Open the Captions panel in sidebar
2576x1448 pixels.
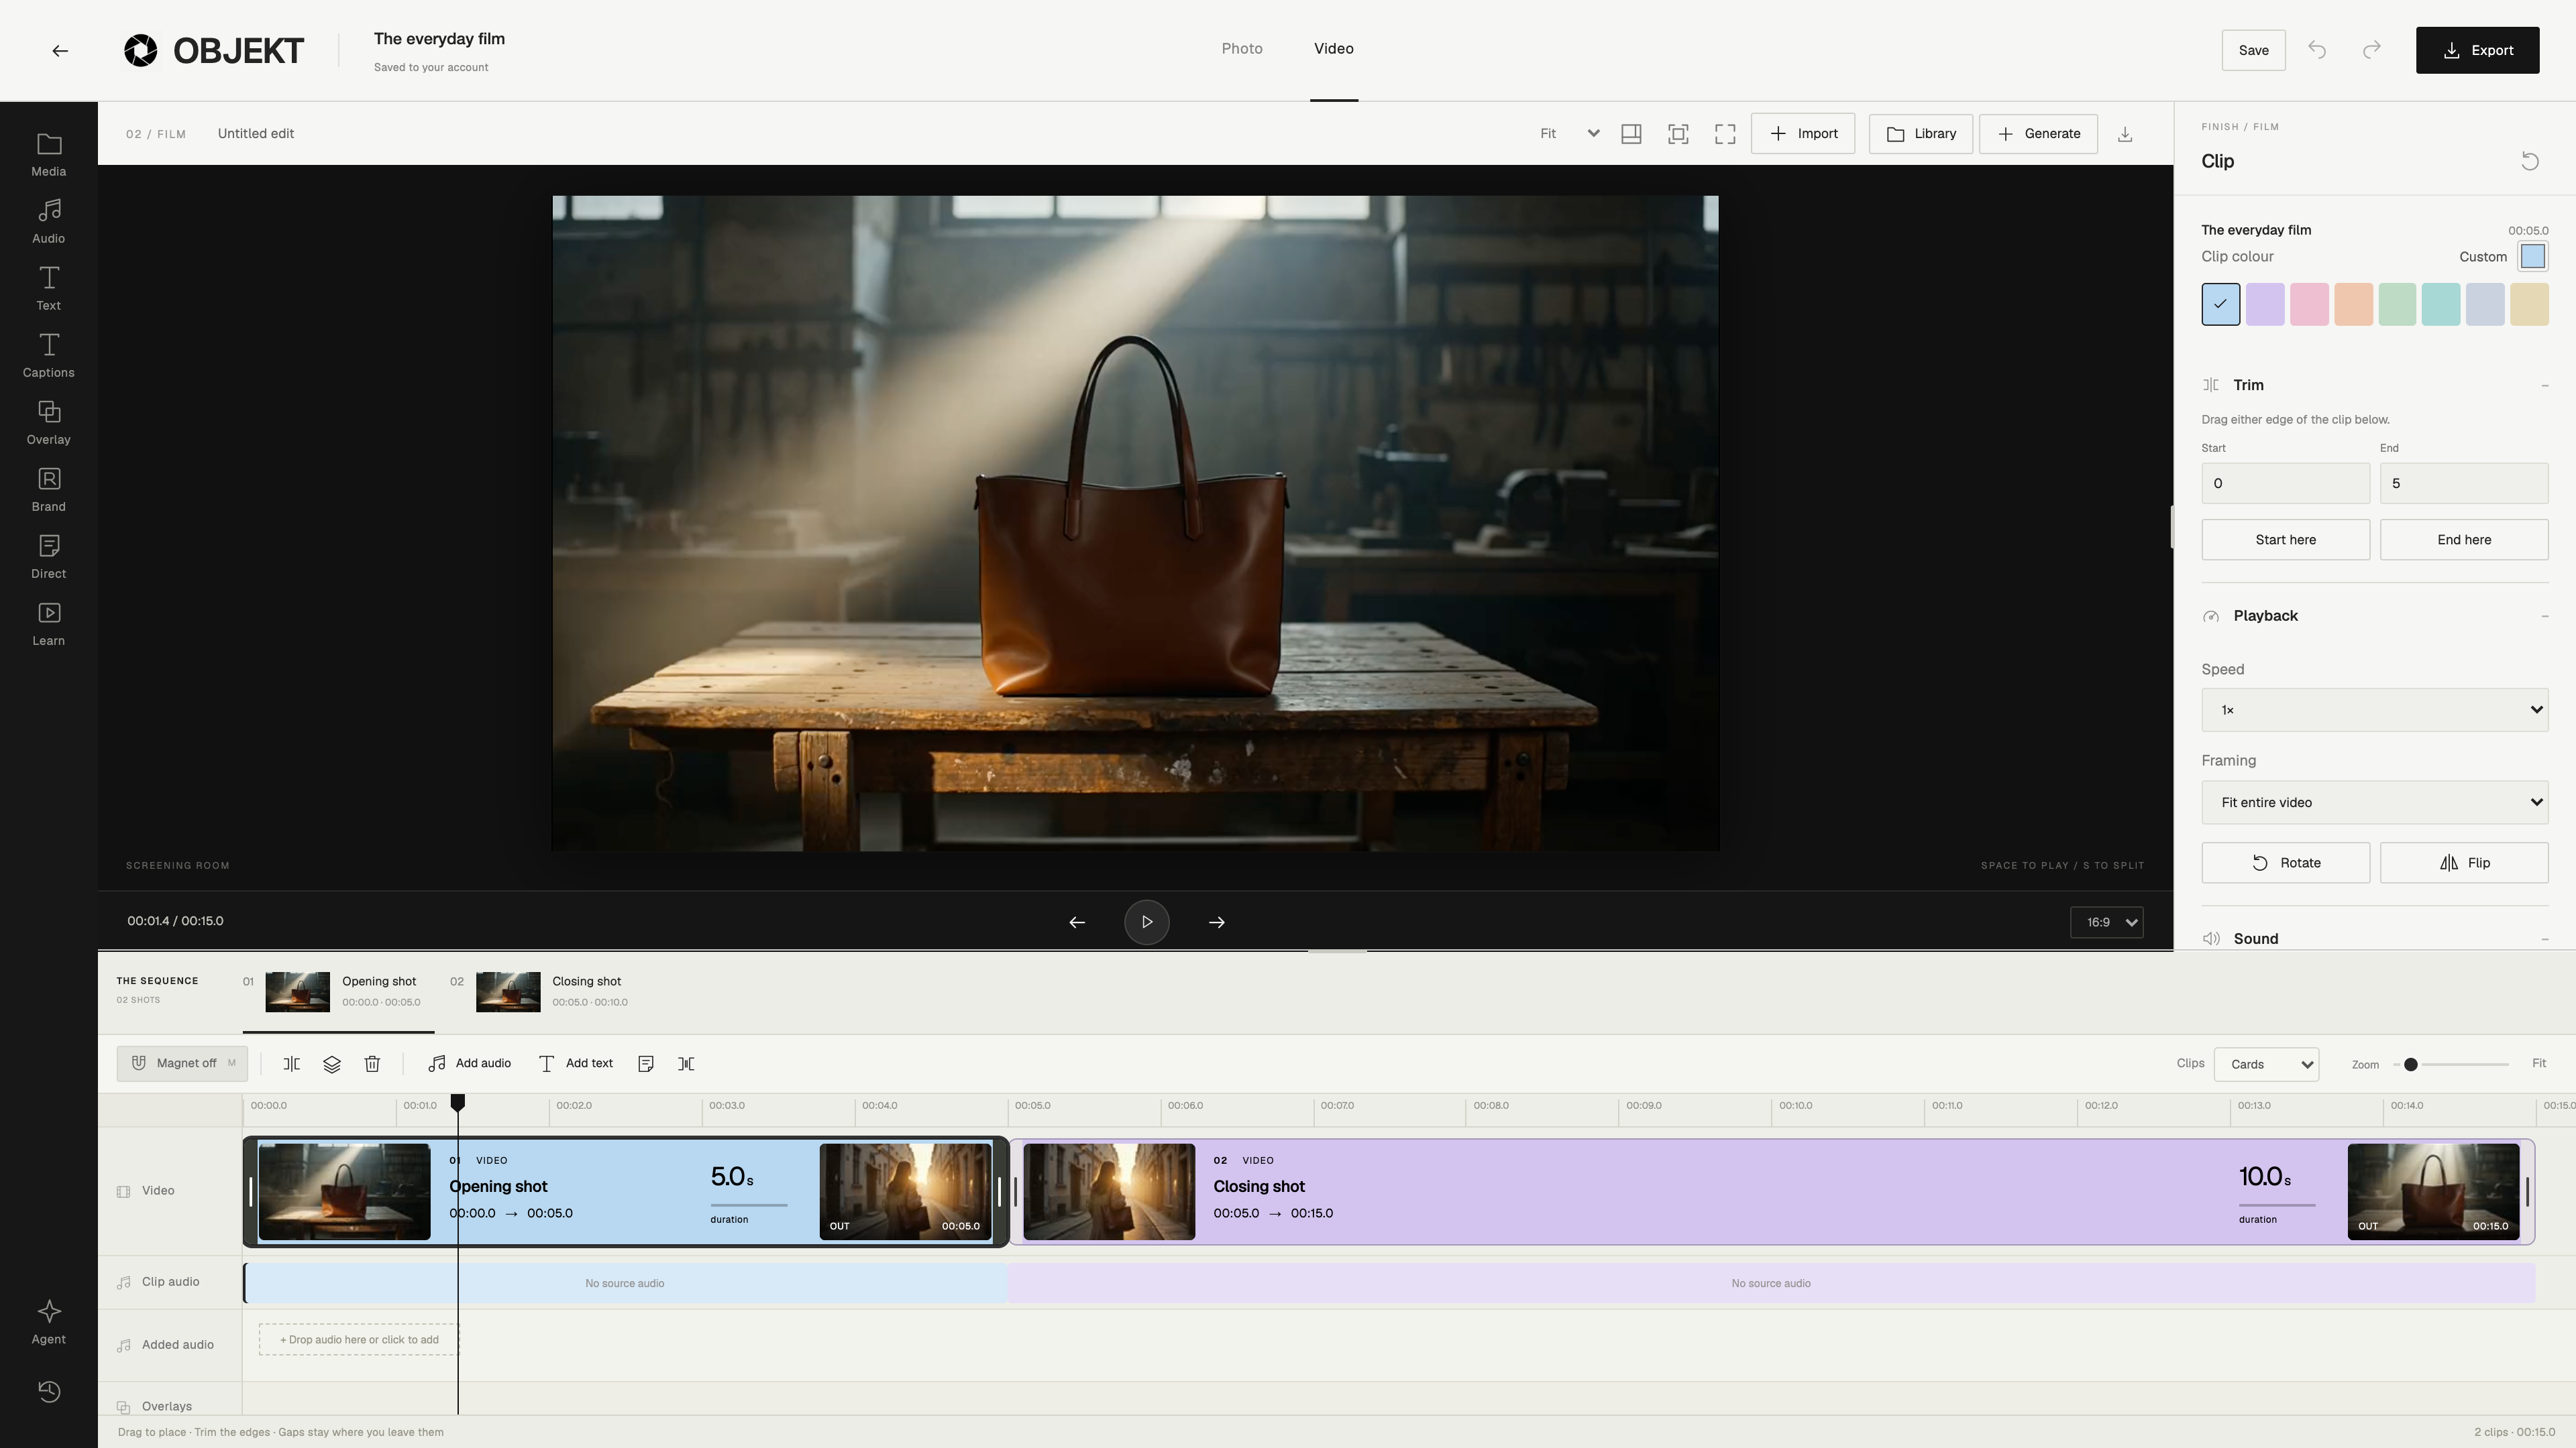[x=48, y=356]
